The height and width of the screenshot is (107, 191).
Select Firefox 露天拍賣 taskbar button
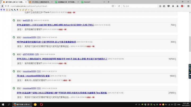(22, 104)
